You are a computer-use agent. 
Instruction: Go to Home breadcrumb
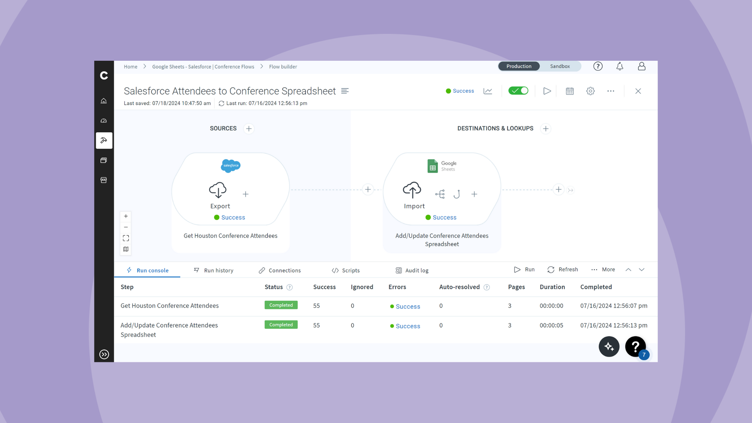pos(131,67)
